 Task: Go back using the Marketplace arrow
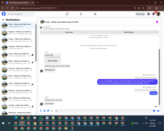(x=3, y=20)
